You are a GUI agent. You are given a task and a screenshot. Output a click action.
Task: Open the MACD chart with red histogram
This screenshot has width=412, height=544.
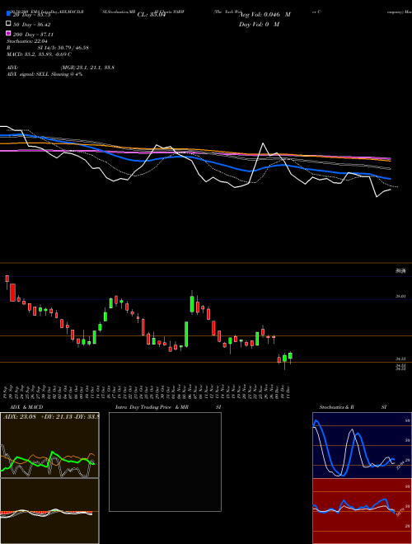pyautogui.click(x=49, y=511)
